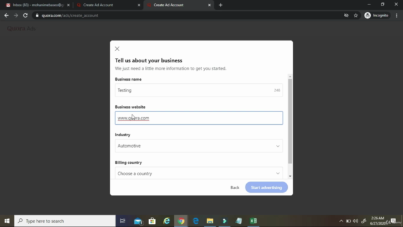Open Internet Explorer from taskbar
The image size is (403, 227).
(166, 221)
